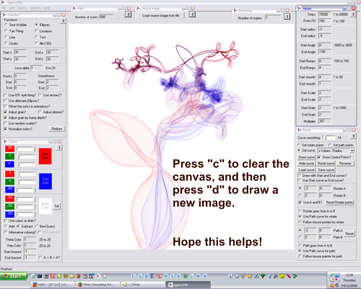The height and width of the screenshot is (289, 361).
Task: Open the Agony menu
Action: coord(22,8)
